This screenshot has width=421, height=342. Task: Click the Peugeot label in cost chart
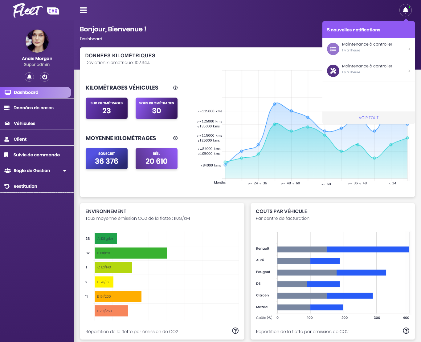(x=263, y=272)
